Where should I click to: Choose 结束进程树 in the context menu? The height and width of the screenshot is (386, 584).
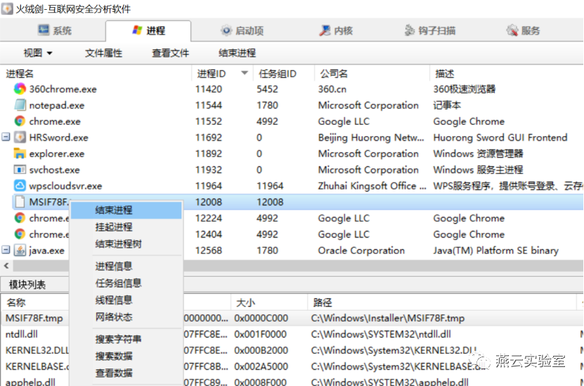pos(126,244)
